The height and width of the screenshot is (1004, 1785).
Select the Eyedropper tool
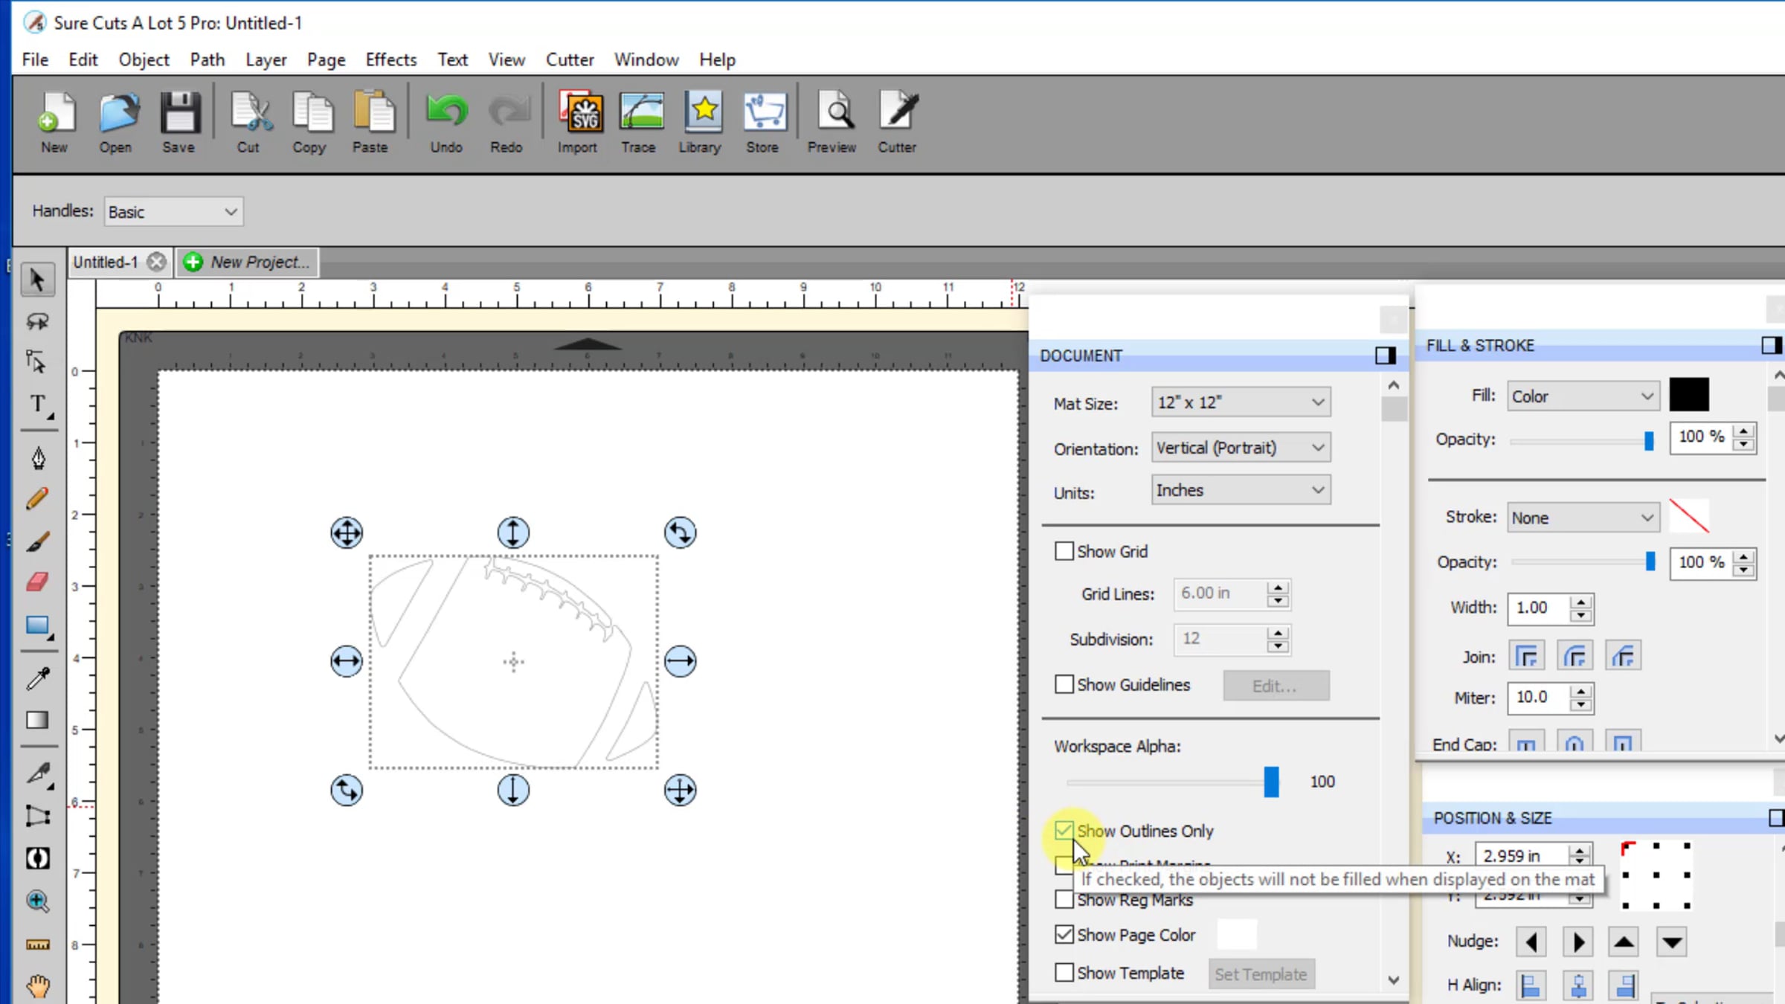[x=37, y=678]
